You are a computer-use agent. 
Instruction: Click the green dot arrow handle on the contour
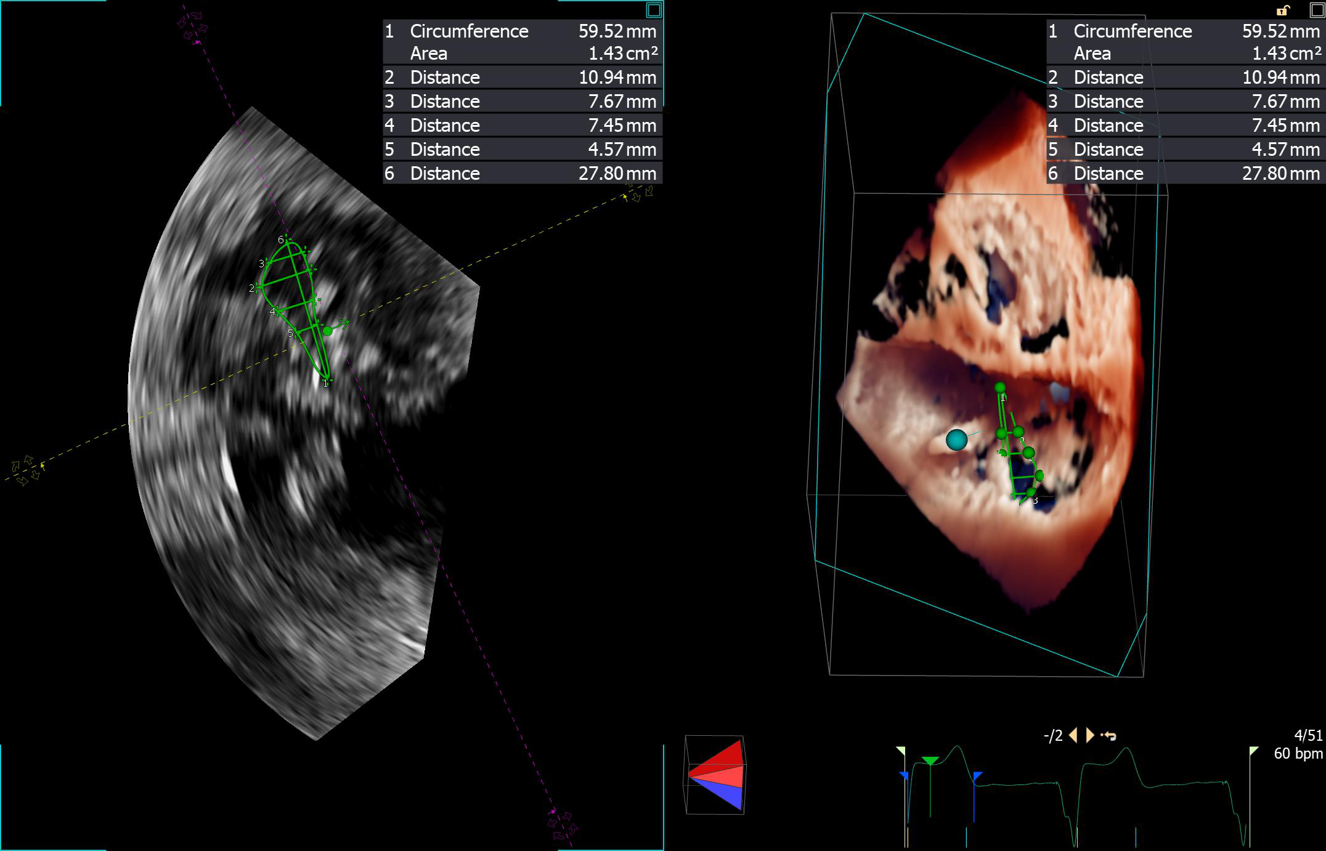[x=328, y=331]
